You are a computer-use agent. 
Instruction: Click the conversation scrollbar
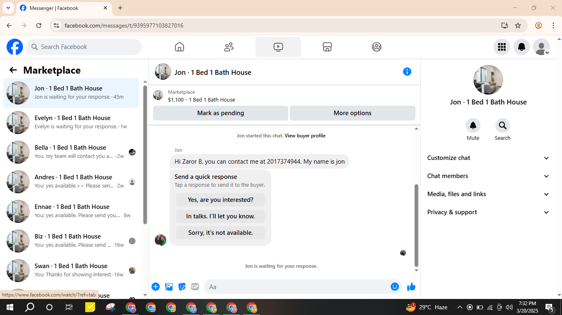[x=416, y=225]
